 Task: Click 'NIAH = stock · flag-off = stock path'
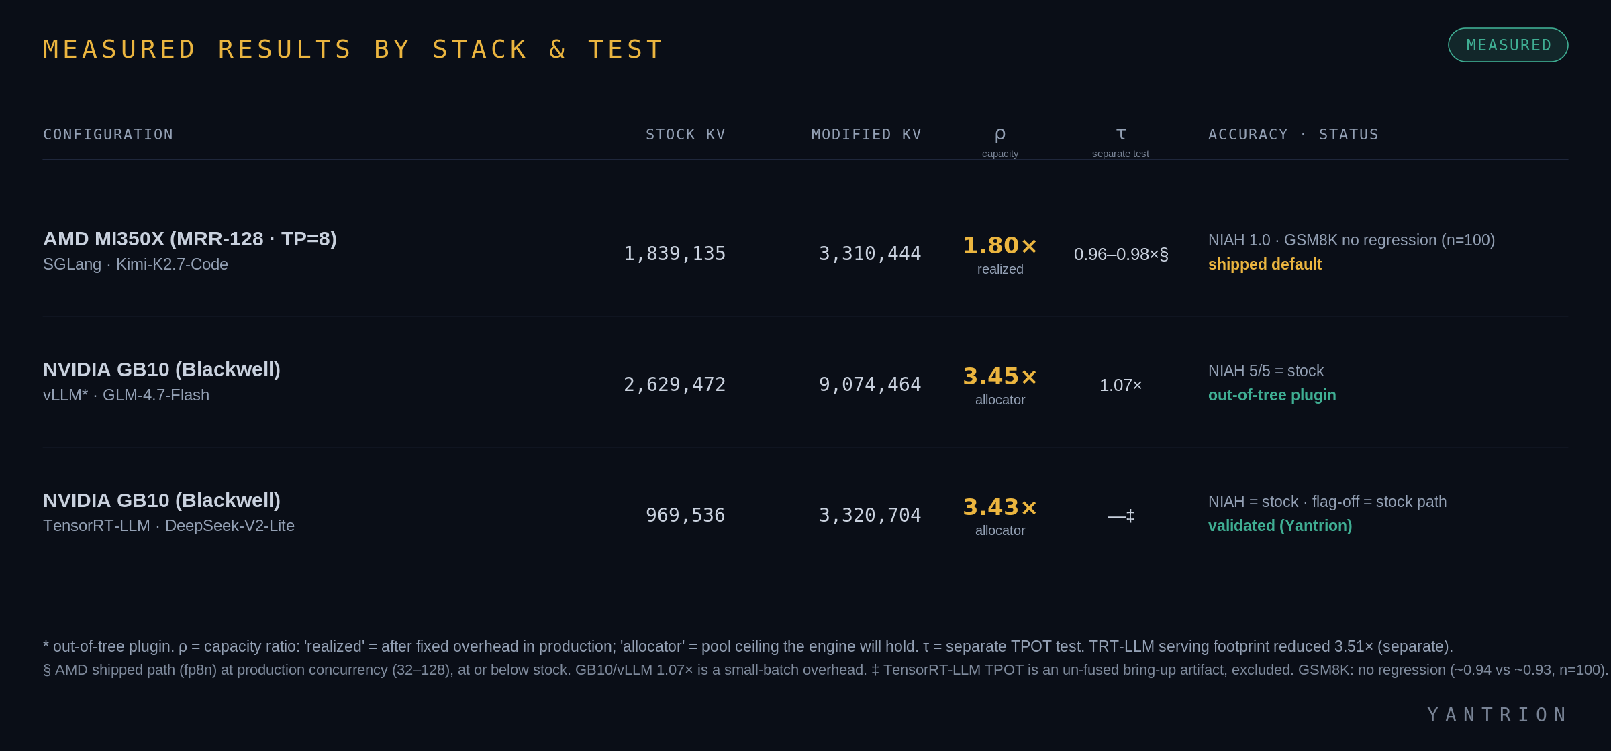coord(1327,502)
